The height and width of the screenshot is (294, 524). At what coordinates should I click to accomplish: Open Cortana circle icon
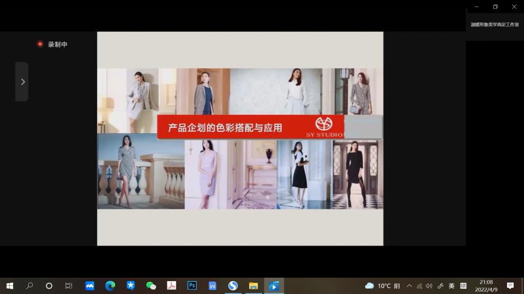pyautogui.click(x=49, y=286)
